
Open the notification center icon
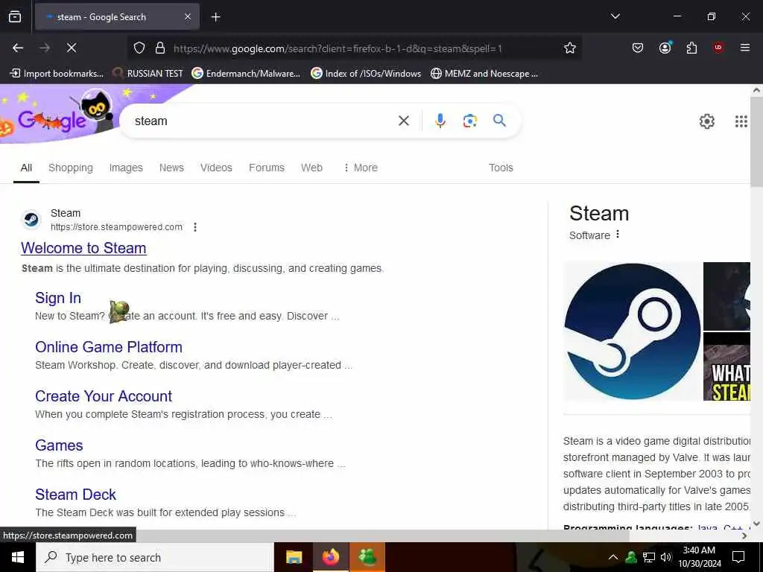738,557
